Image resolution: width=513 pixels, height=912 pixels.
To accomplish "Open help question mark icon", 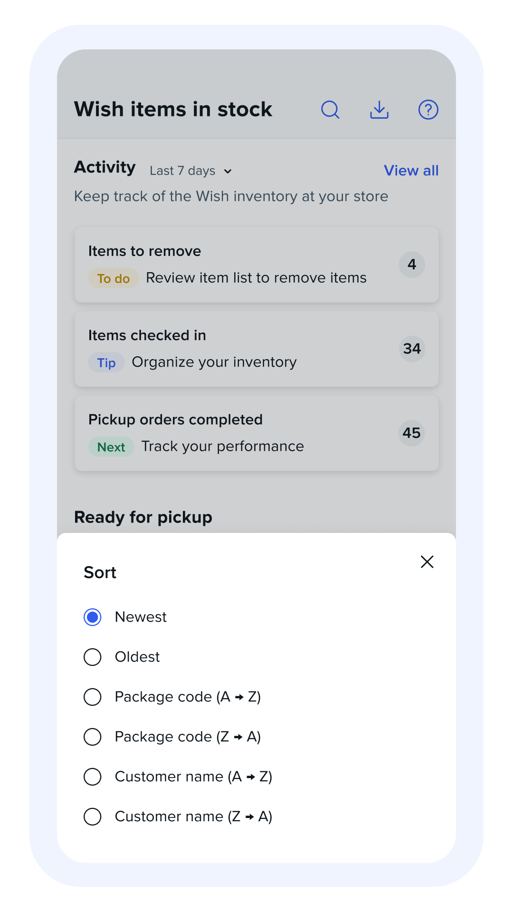I will click(428, 110).
